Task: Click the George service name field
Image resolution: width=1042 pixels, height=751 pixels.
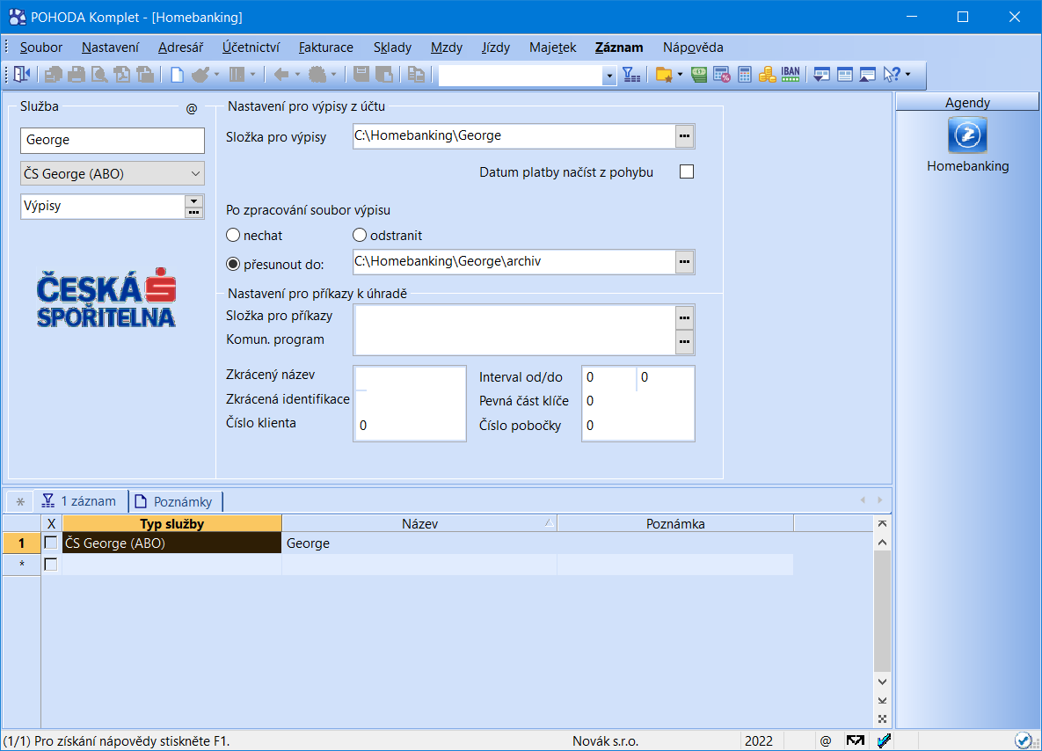Action: click(x=112, y=140)
